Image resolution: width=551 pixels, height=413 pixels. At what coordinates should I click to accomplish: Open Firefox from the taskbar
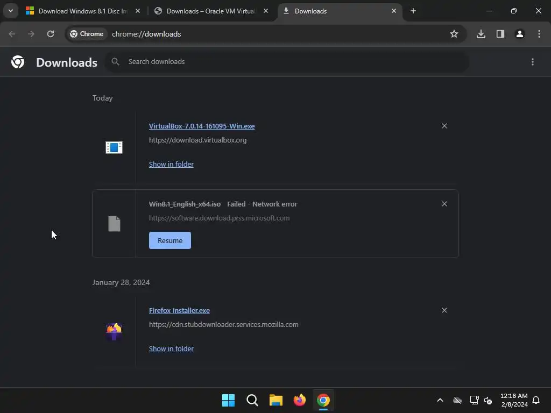tap(299, 400)
